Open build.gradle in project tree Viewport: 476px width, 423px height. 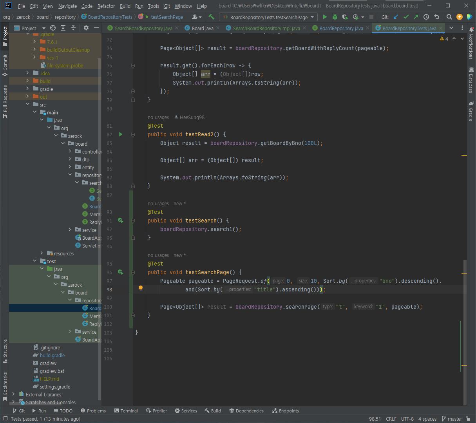point(52,355)
